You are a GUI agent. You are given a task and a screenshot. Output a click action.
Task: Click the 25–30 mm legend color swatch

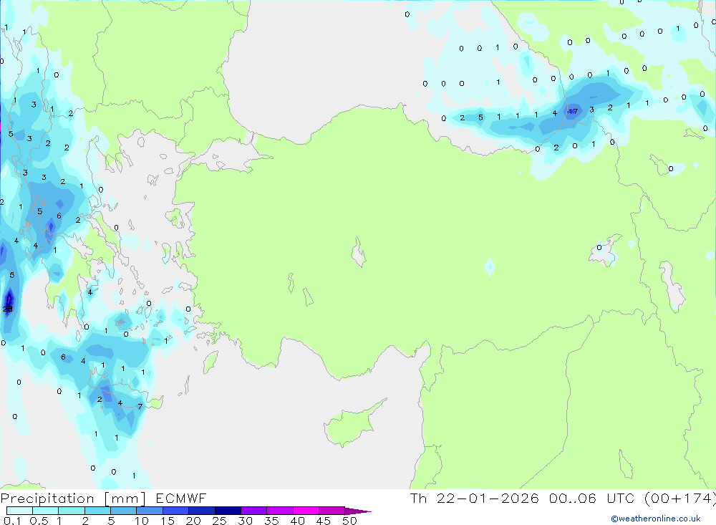pos(228,511)
